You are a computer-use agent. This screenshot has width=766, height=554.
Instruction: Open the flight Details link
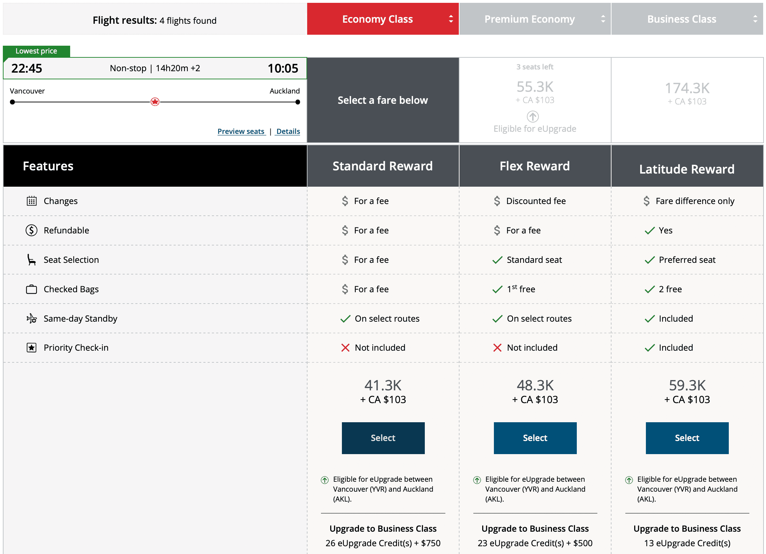(x=288, y=131)
